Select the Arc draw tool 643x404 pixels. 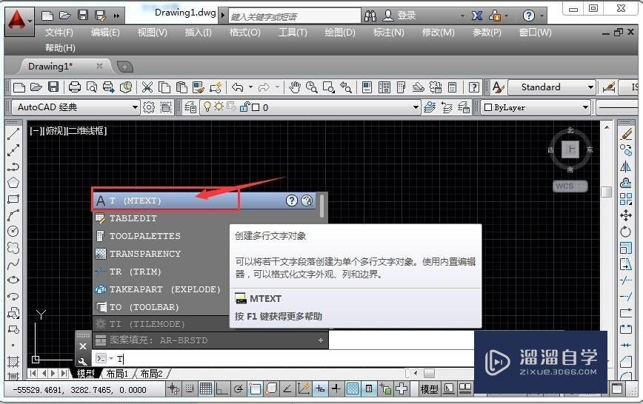13,215
